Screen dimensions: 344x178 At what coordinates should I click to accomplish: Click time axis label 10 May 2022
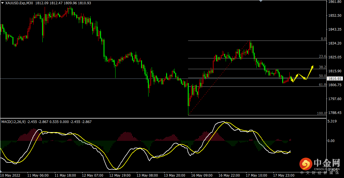click(11, 175)
